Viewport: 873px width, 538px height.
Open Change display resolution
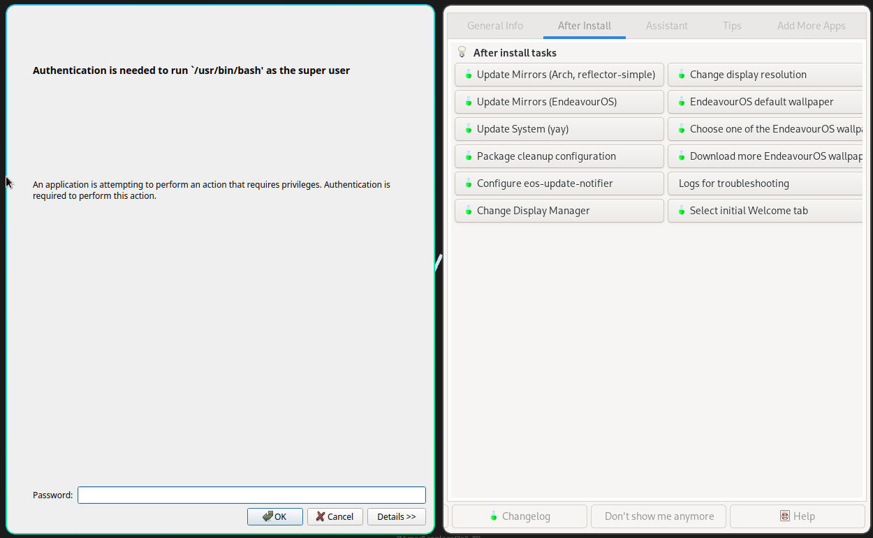coord(765,75)
